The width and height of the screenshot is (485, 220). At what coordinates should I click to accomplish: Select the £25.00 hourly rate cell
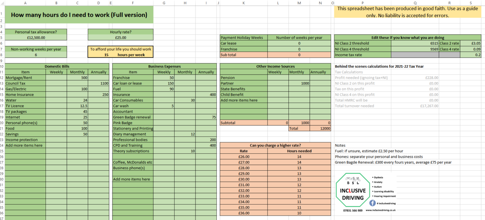click(x=121, y=37)
